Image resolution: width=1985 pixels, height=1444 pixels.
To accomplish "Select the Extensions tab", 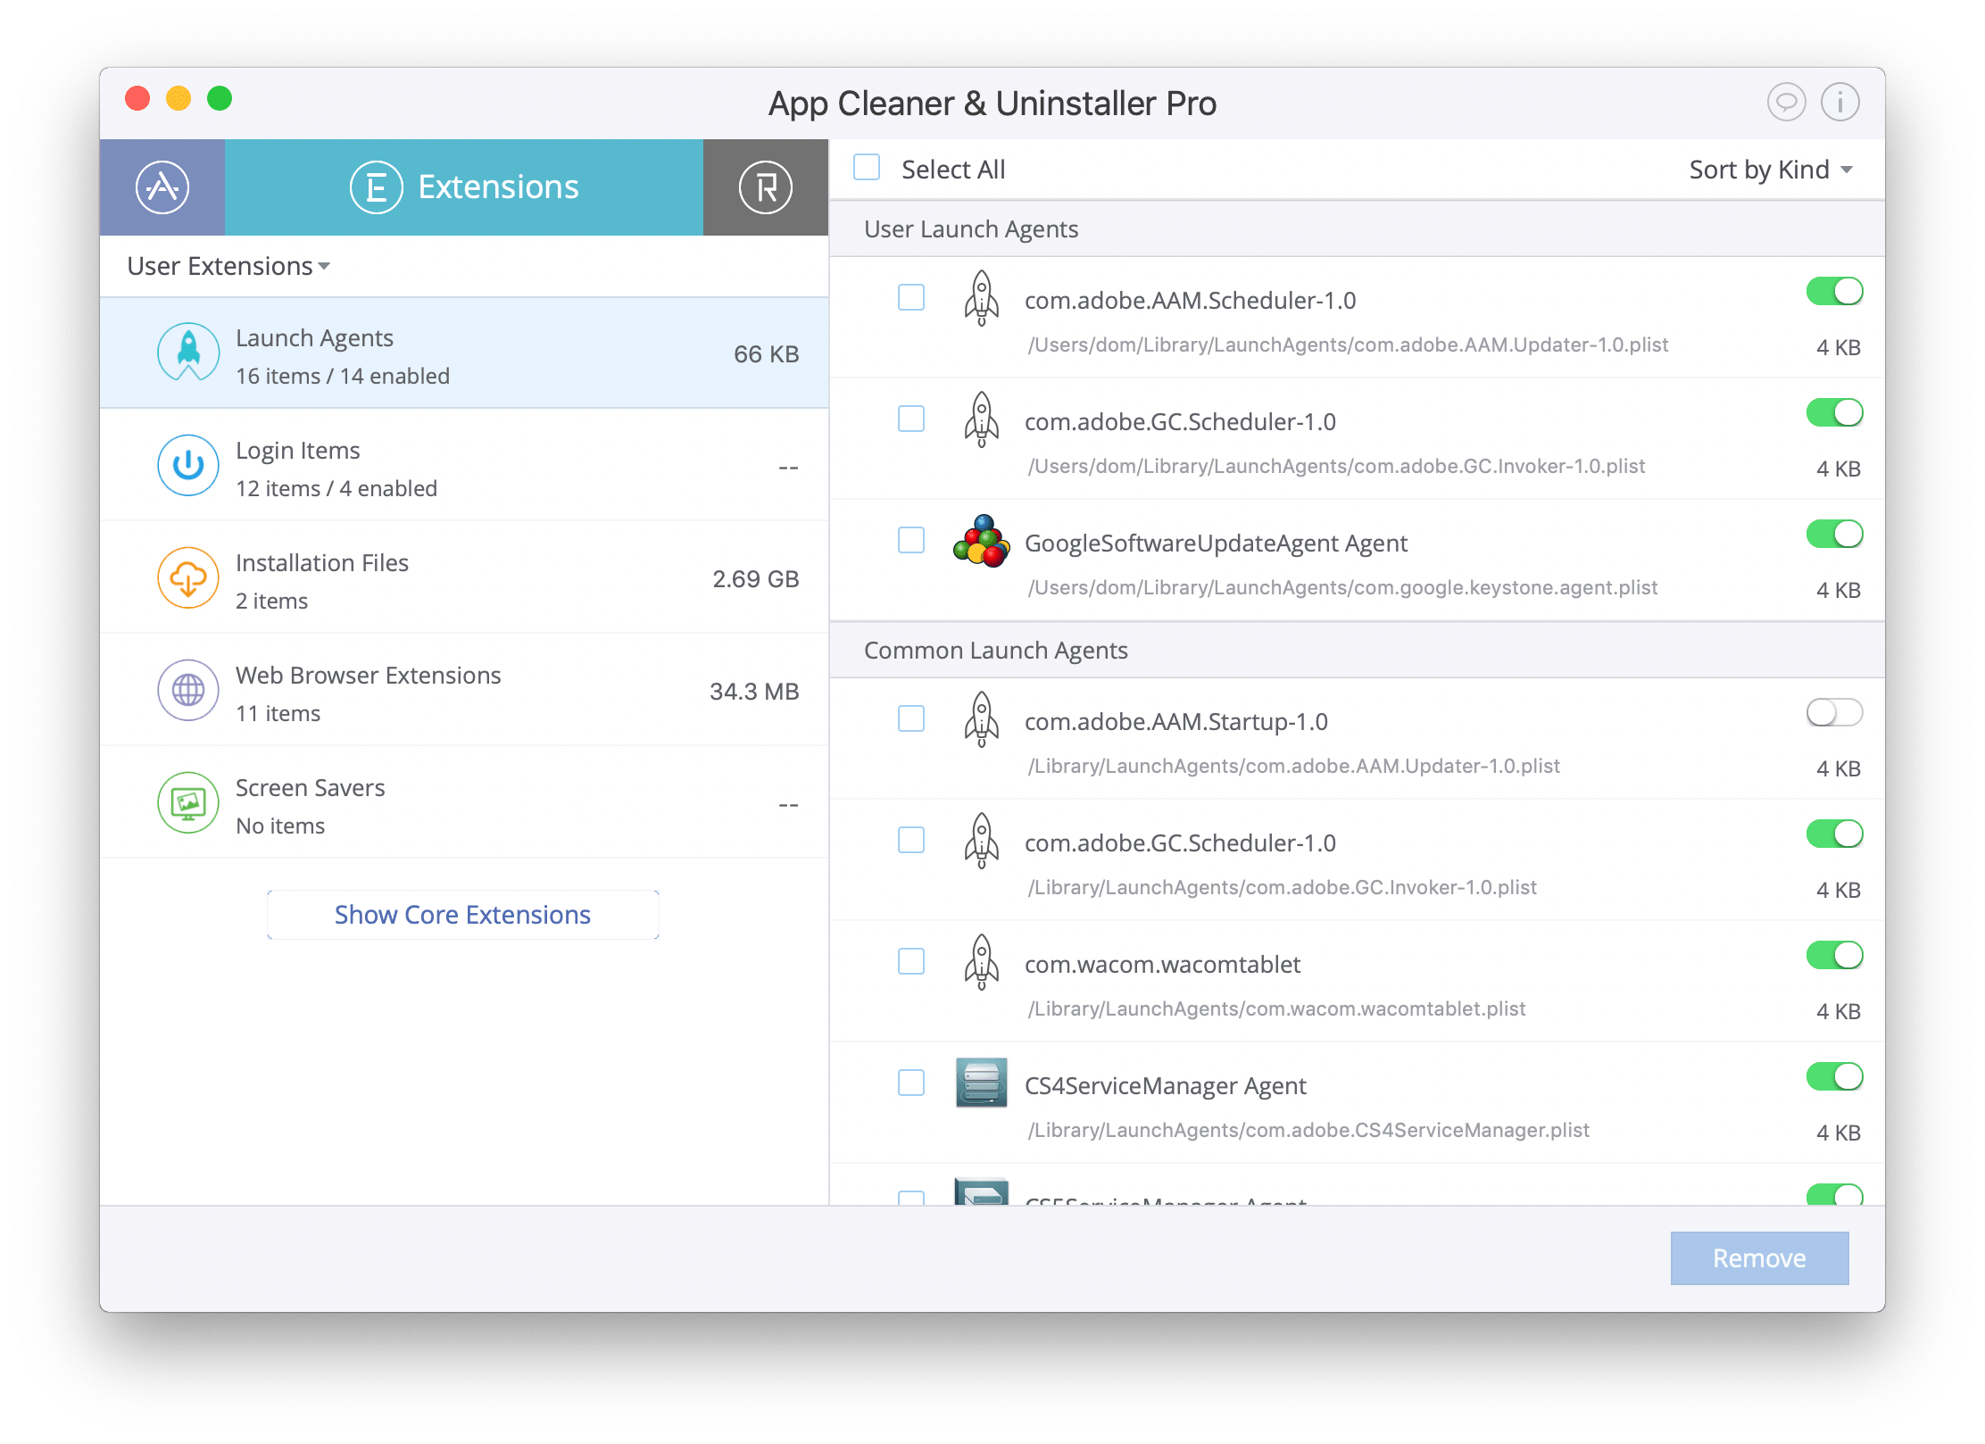I will coord(462,188).
